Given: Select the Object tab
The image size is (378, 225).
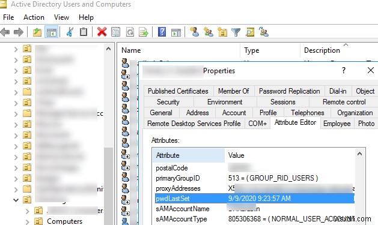Looking at the screenshot, I should pos(365,91).
